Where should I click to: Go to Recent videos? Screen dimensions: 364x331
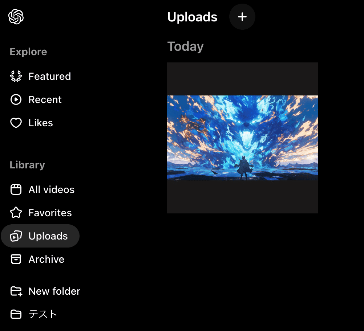pos(36,99)
